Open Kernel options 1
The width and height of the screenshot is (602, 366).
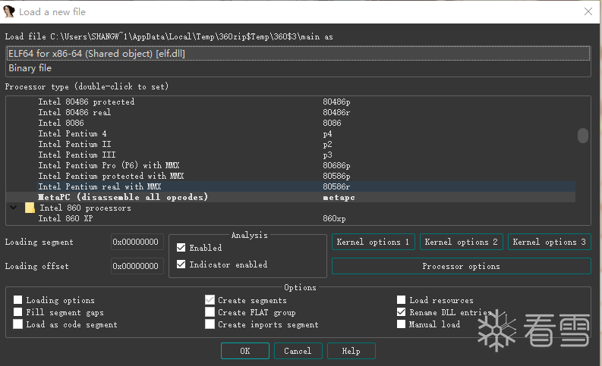373,242
